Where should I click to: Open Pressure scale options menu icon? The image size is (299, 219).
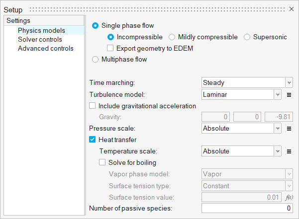pyautogui.click(x=289, y=129)
